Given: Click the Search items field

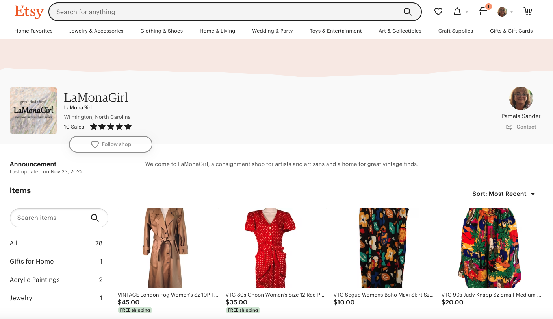Looking at the screenshot, I should 51,218.
